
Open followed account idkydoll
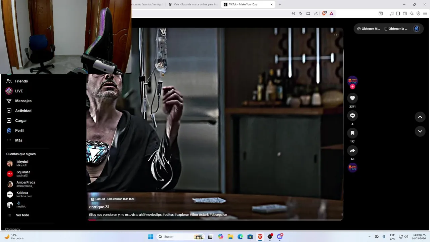[x=18, y=163]
